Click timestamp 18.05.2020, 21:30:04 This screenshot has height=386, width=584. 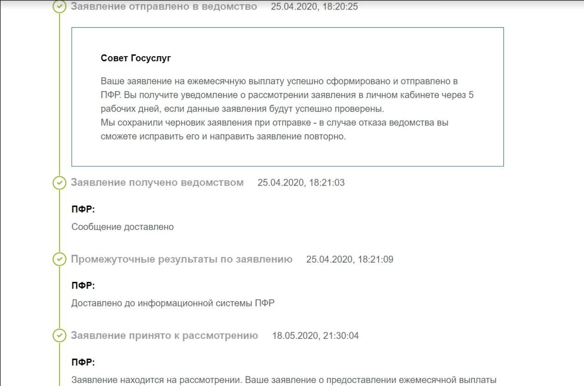315,336
